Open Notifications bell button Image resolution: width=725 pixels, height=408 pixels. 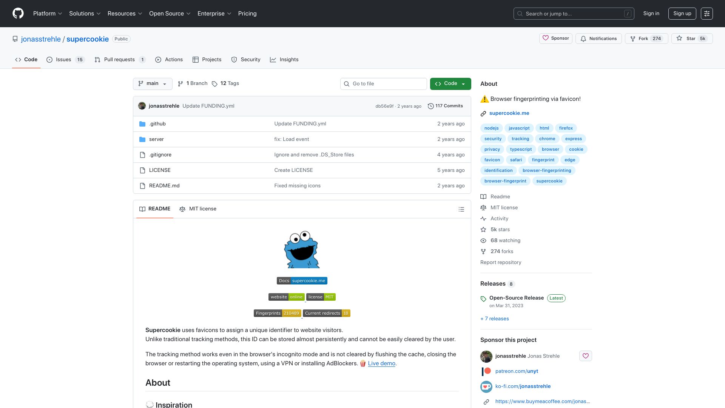(599, 39)
